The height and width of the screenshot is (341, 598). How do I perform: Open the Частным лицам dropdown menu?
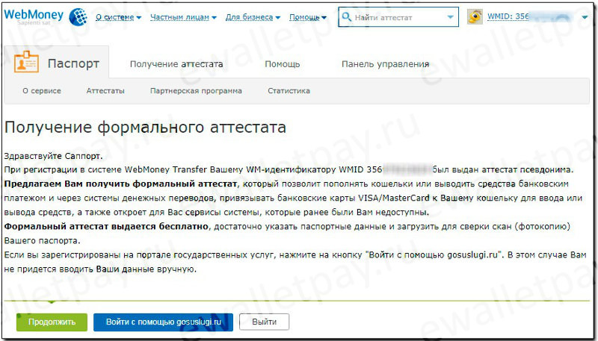click(x=183, y=17)
